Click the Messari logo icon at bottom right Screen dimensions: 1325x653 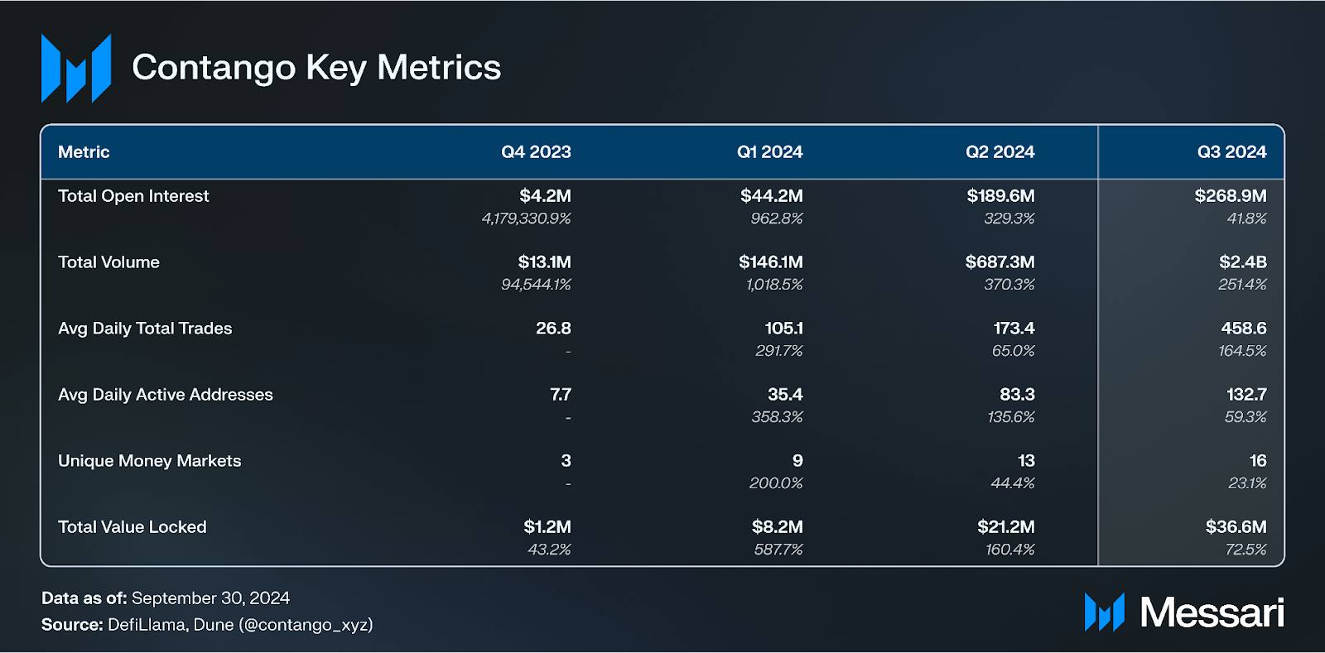click(x=1105, y=612)
